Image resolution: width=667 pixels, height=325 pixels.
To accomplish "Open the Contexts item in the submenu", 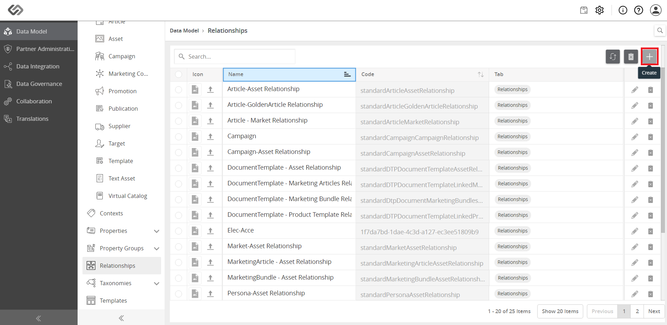I will tap(122, 213).
